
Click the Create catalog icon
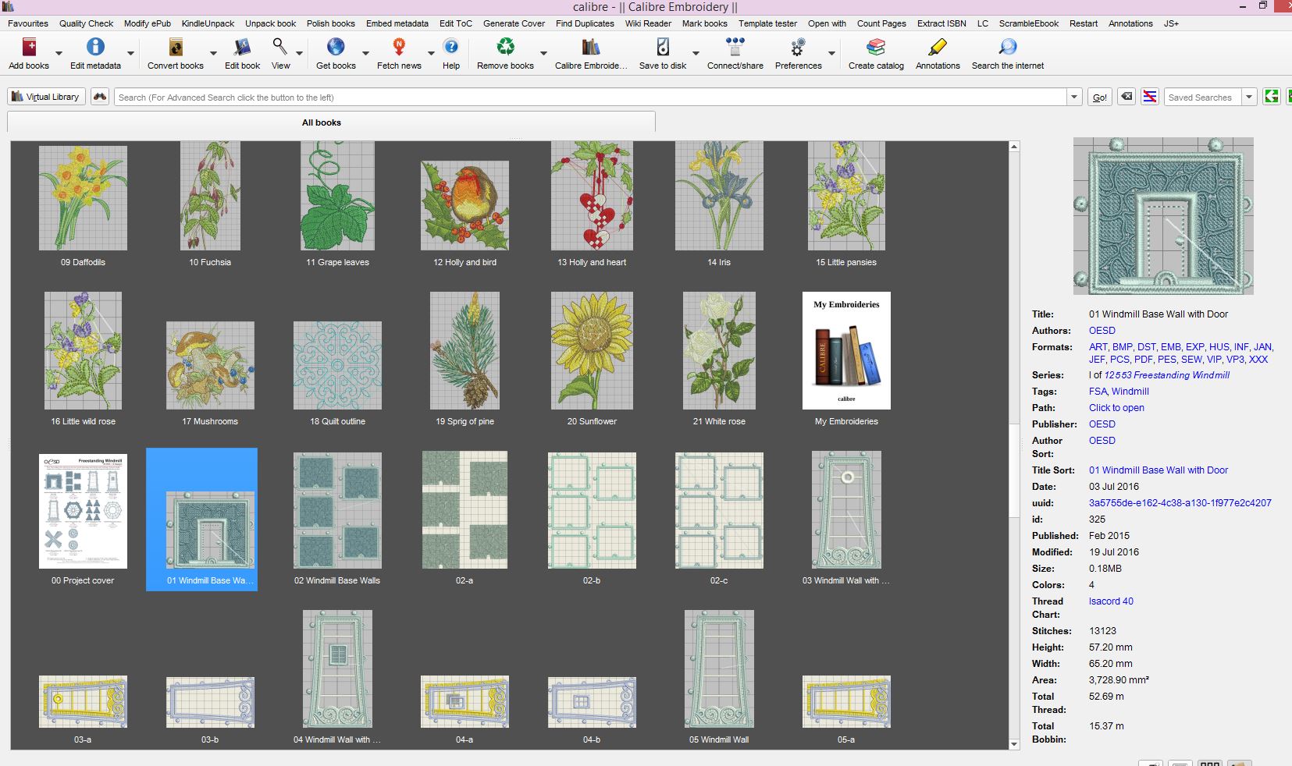click(876, 48)
